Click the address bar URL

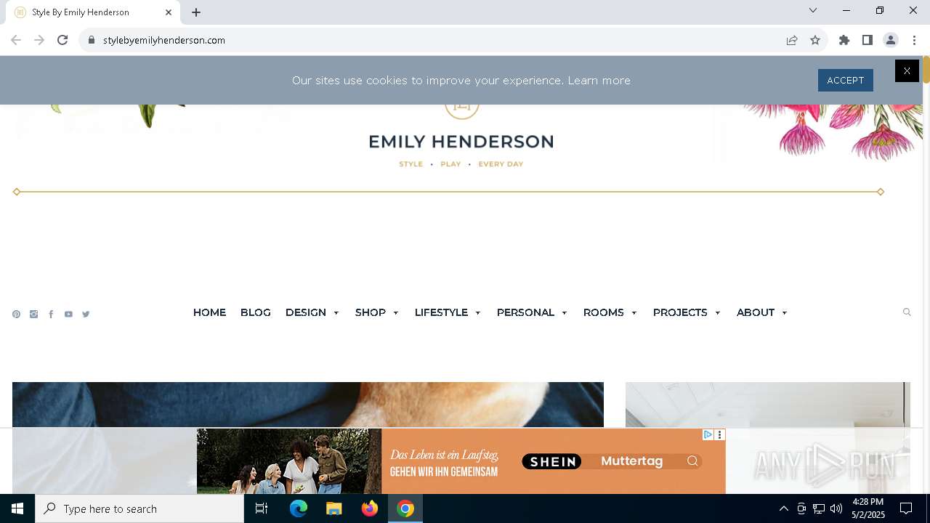tap(164, 40)
